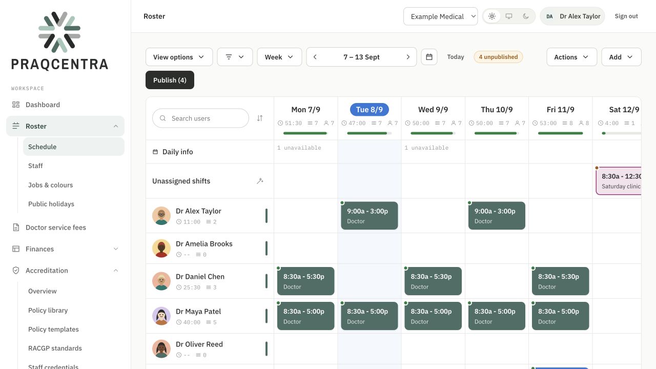Open the filter icon dropdown
The image size is (656, 369).
235,57
